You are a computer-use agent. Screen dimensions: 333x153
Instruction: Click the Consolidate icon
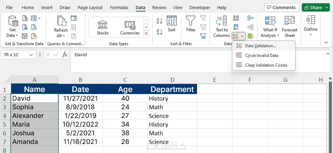[250, 18]
